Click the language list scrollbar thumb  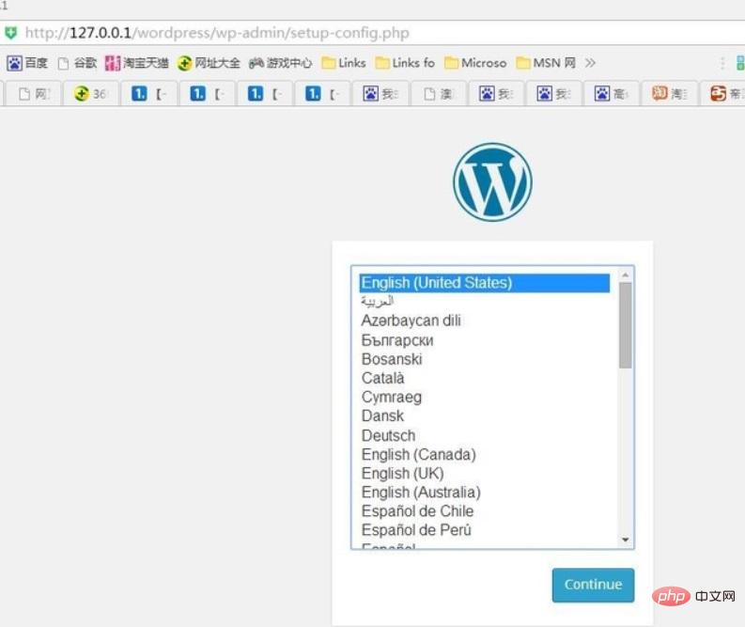click(x=626, y=325)
